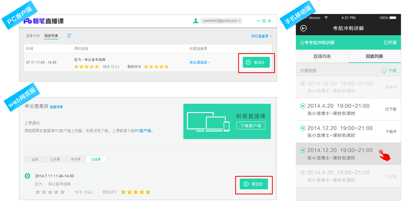
Task: Tap 已过期 status label
Action: [x=391, y=176]
